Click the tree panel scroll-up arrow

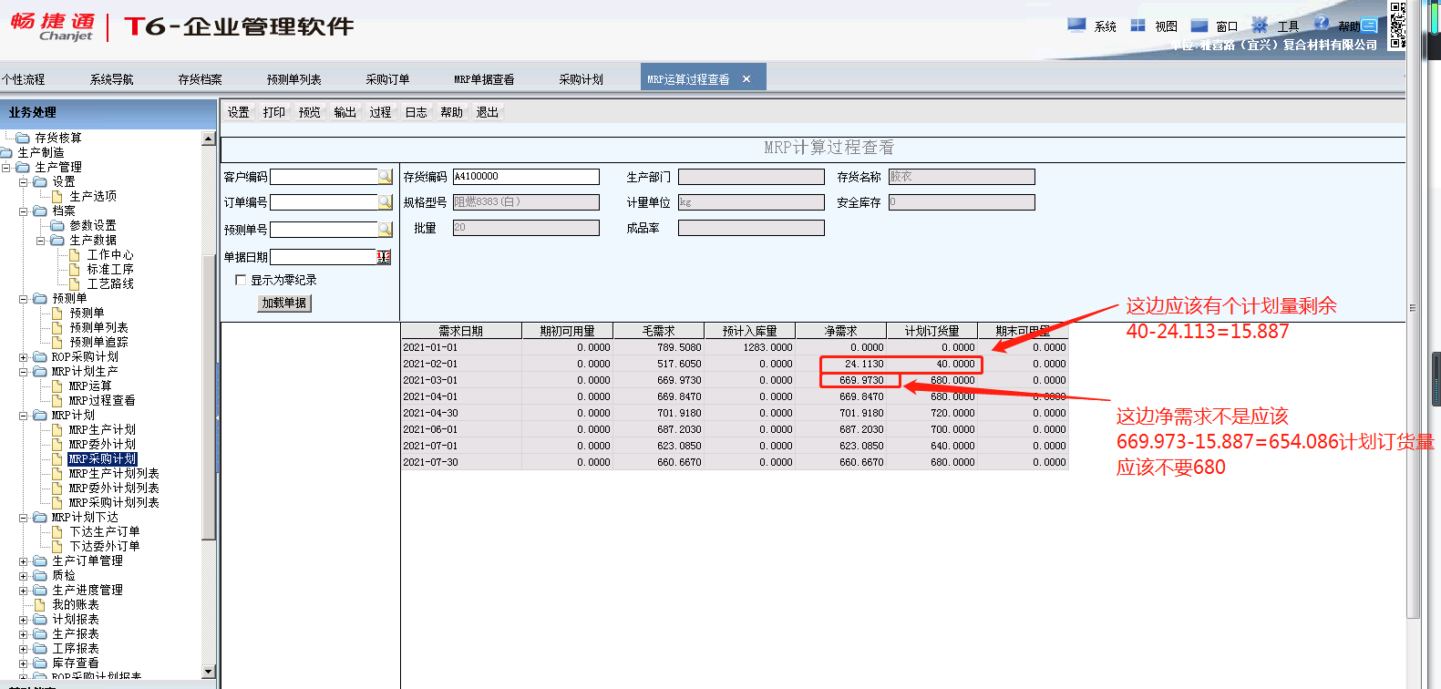(x=209, y=139)
